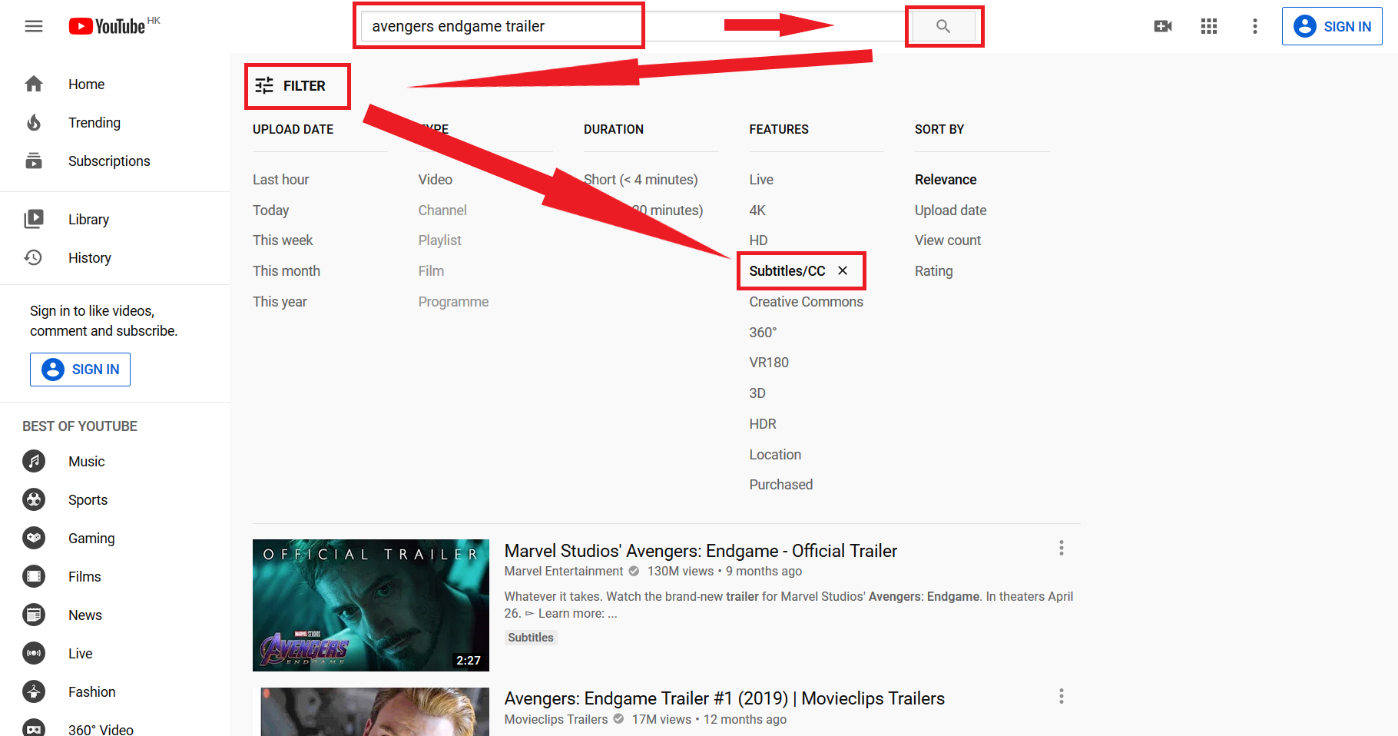Viewport: 1398px width, 736px height.
Task: Click the Music icon in sidebar
Action: pos(34,461)
